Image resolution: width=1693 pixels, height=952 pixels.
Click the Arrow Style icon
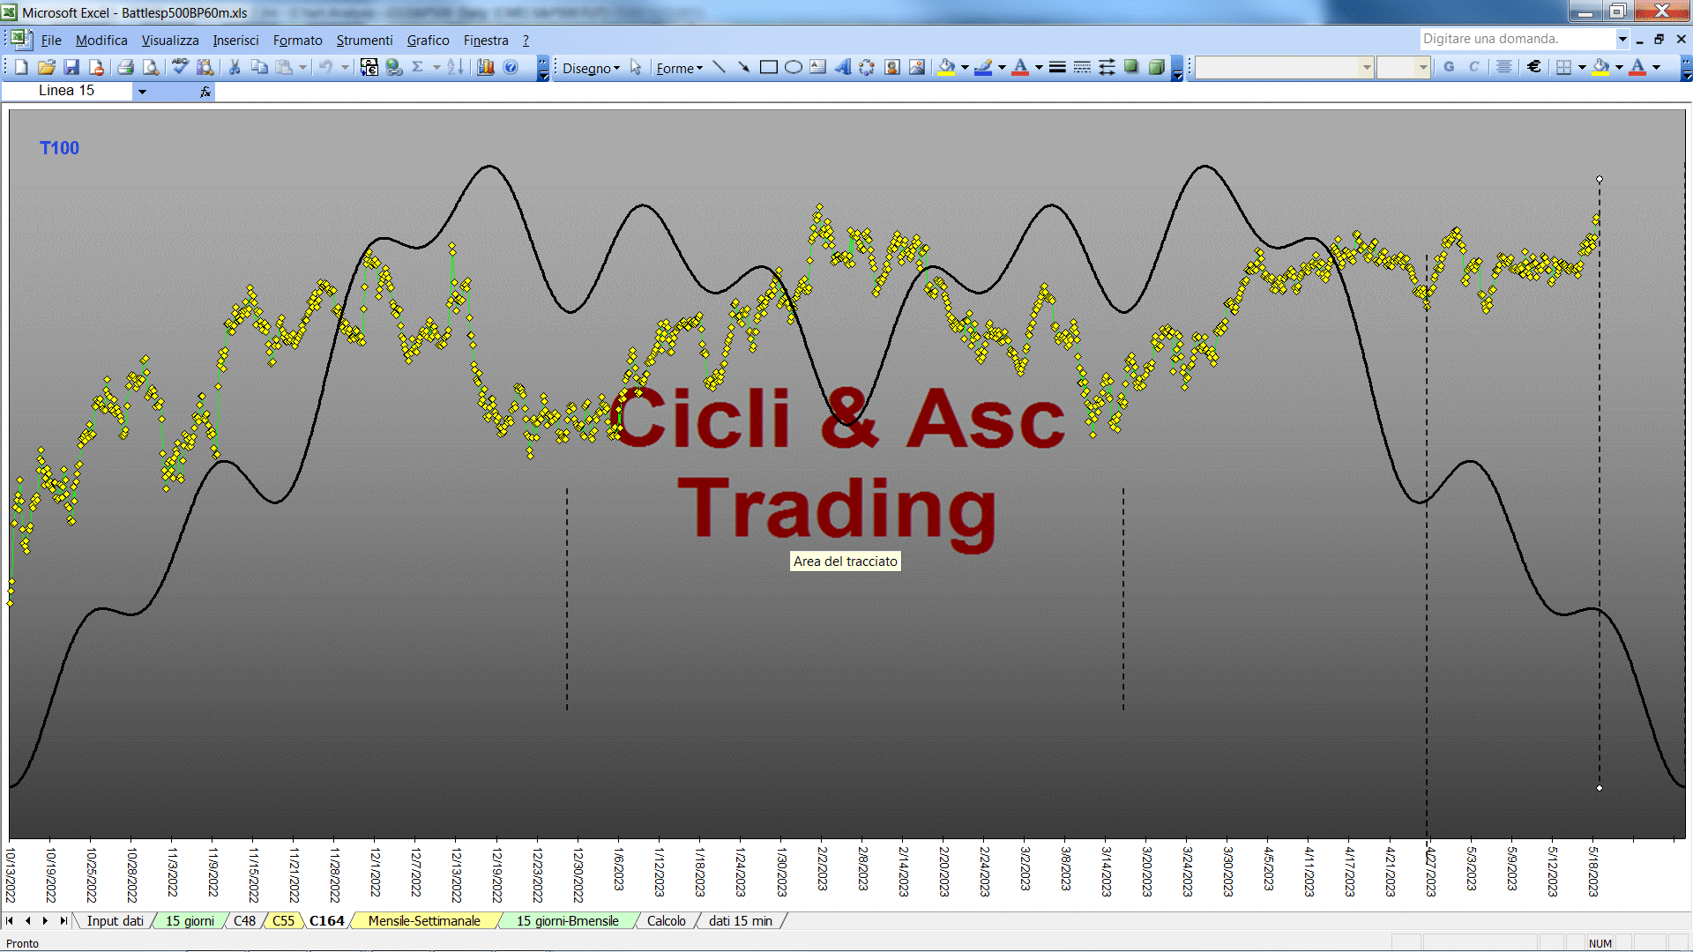[x=1107, y=68]
